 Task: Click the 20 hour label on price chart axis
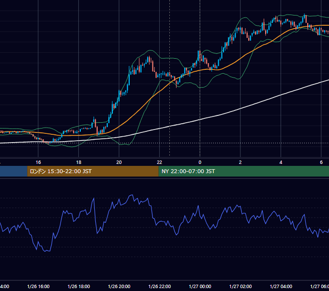[x=119, y=162]
